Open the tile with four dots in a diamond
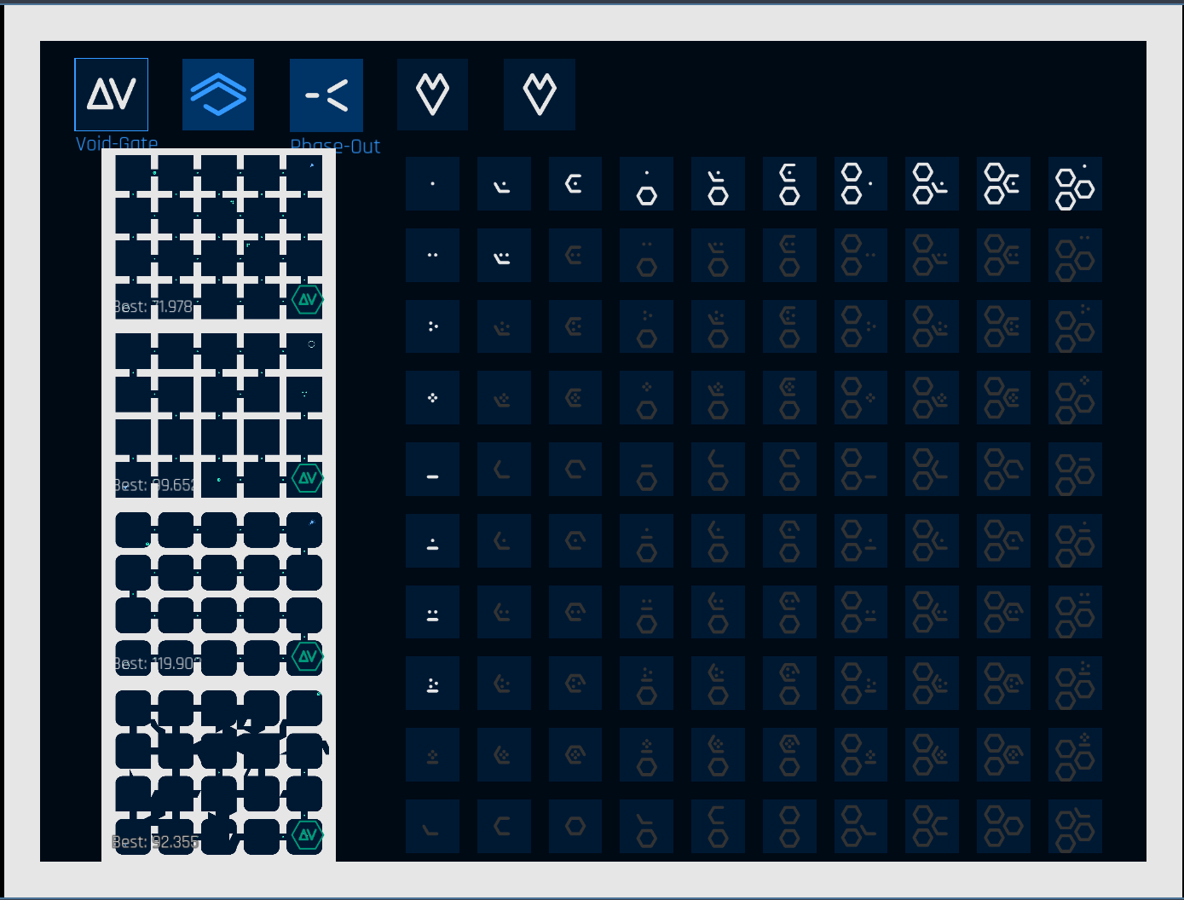Viewport: 1184px width, 900px height. coord(433,398)
